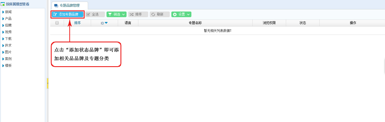Click the 专题名称 column header

[195, 23]
